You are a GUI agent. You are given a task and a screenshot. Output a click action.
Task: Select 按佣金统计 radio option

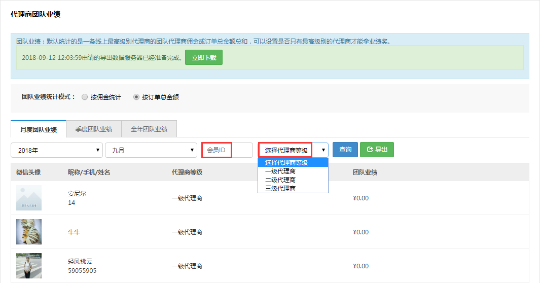[x=85, y=97]
